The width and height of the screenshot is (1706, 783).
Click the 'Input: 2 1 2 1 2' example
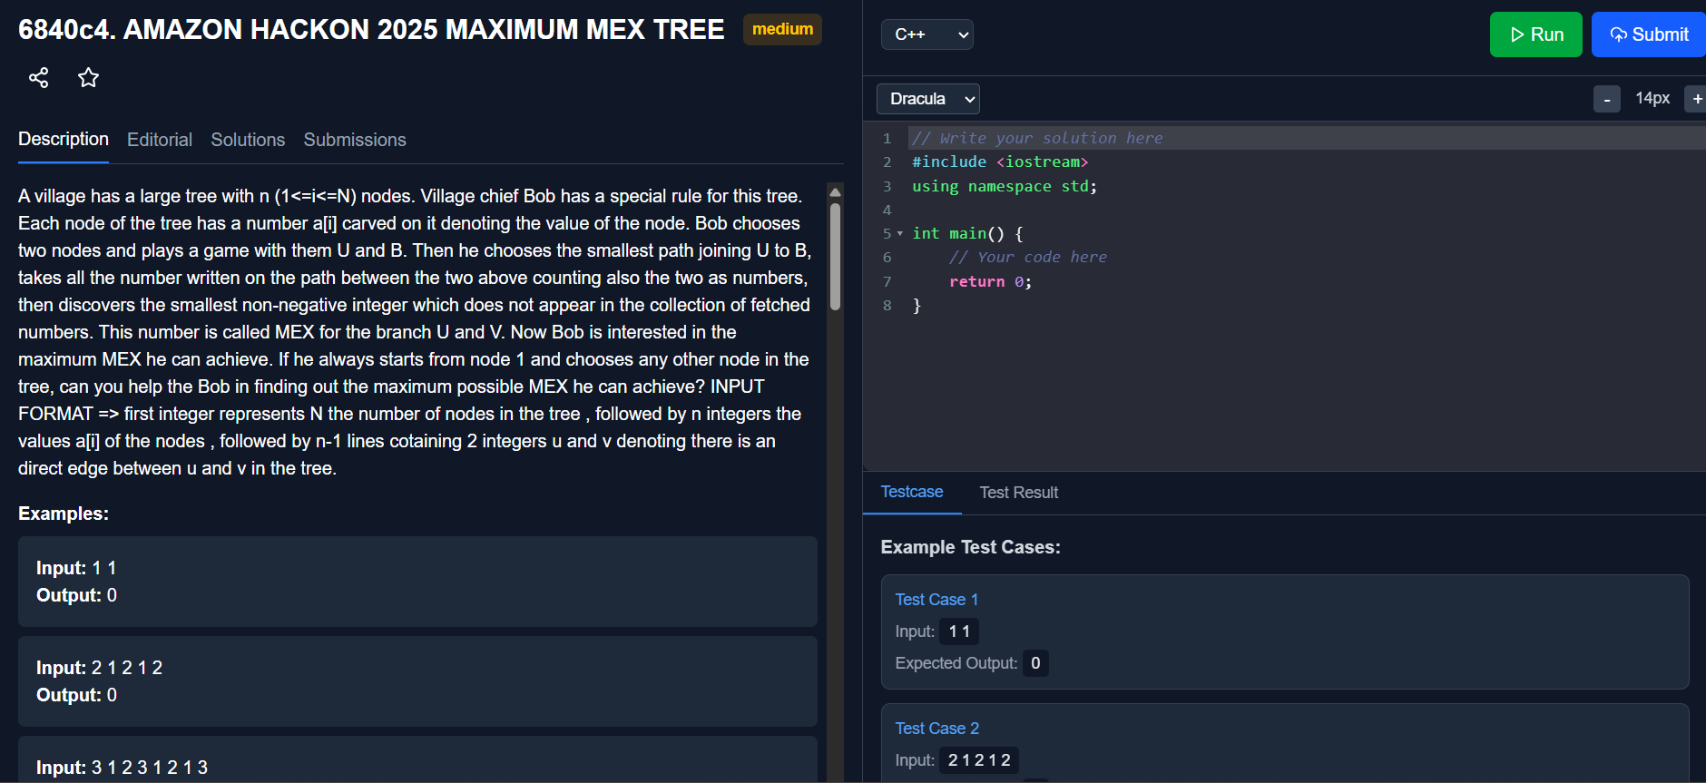417,681
